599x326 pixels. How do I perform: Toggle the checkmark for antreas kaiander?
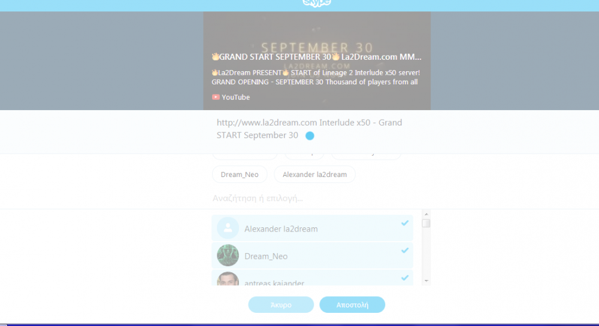coord(405,278)
